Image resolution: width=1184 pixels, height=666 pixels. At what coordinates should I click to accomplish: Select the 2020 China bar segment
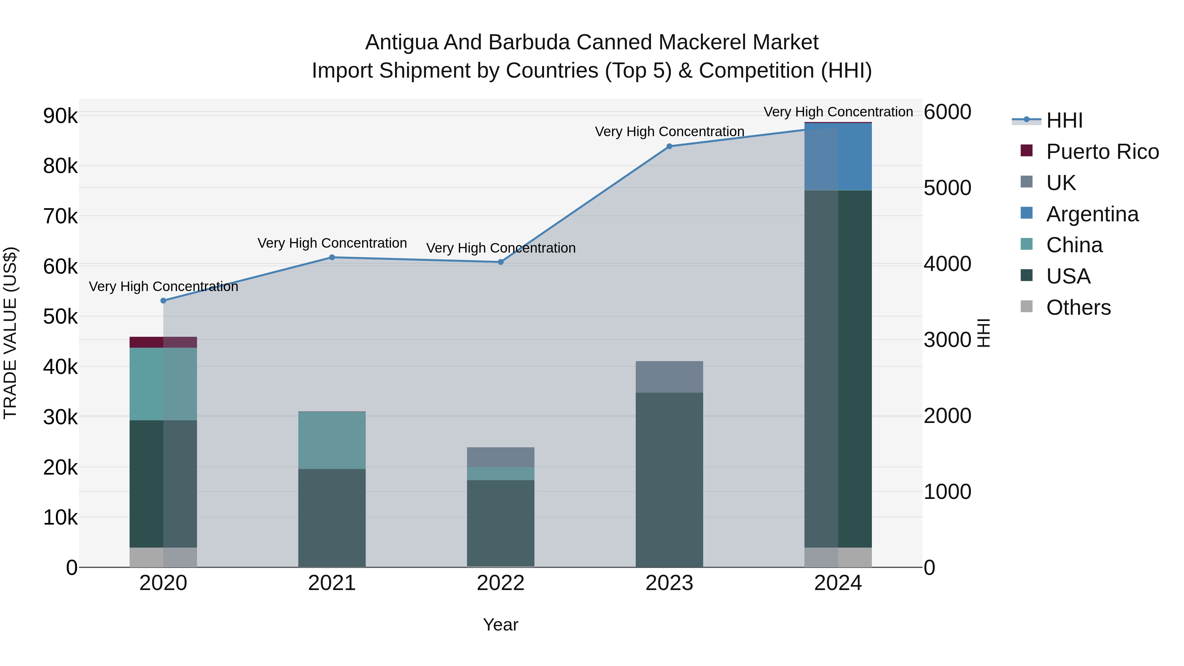coord(163,384)
